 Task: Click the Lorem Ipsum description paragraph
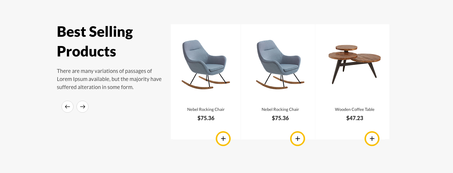coord(109,79)
